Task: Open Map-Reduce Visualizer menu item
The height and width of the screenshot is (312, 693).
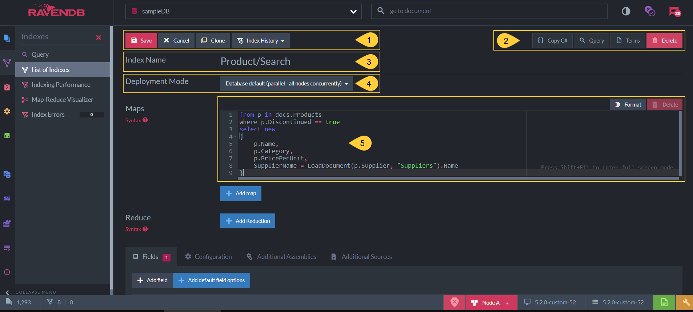Action: click(x=63, y=100)
